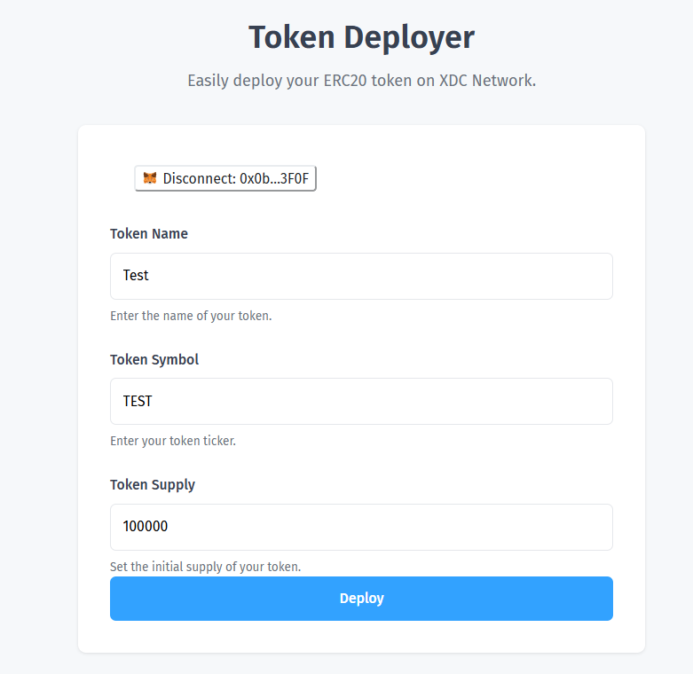
Task: Click the Token Symbol label
Action: (x=154, y=359)
